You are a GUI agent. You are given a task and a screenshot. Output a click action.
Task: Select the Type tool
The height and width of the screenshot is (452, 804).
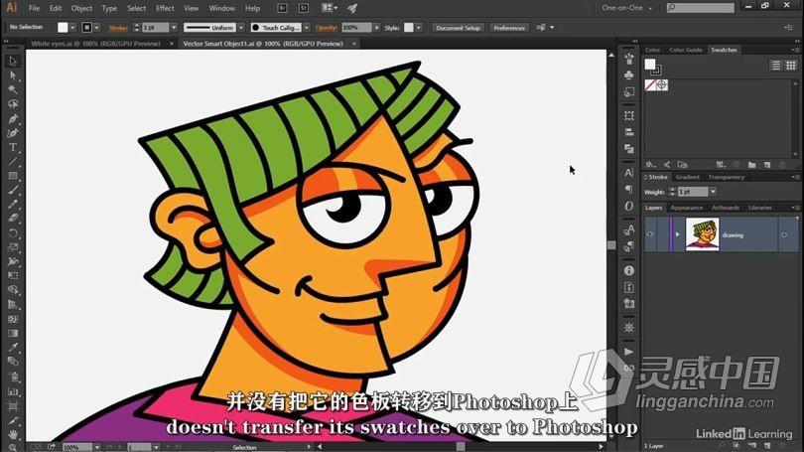click(x=13, y=148)
